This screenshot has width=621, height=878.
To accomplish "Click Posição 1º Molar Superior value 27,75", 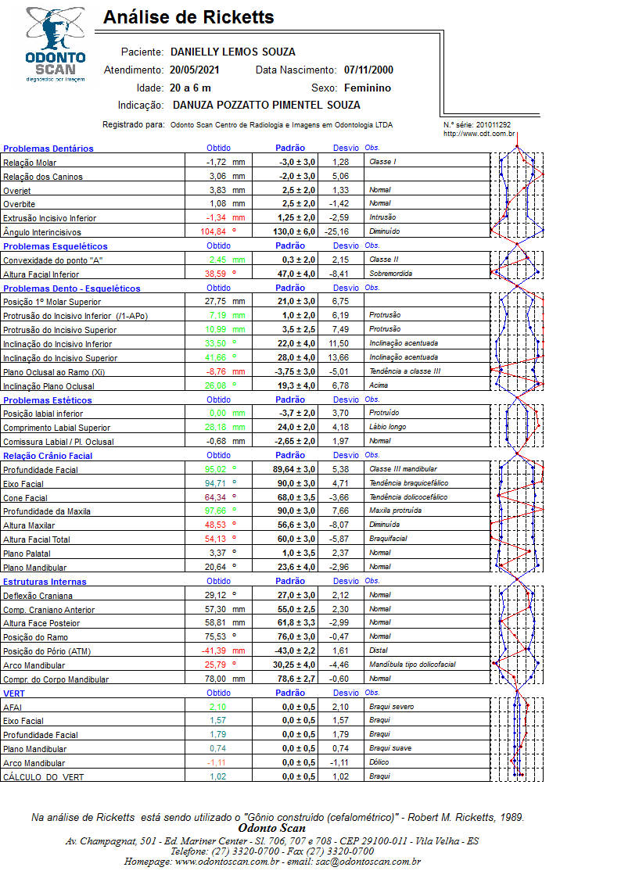I will (216, 301).
